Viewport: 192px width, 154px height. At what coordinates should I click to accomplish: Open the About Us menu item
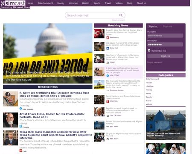[141, 3]
